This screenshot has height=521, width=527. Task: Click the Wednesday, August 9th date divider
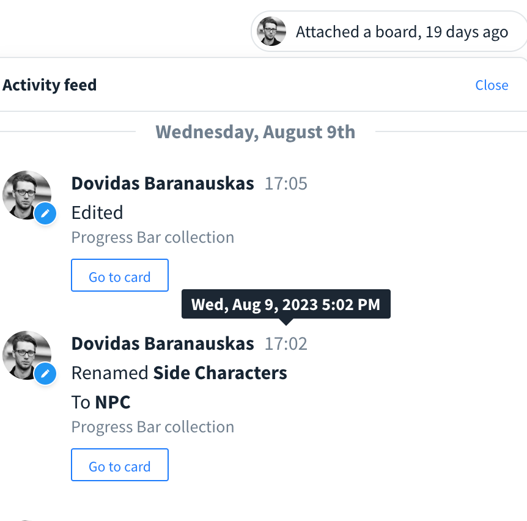[255, 132]
